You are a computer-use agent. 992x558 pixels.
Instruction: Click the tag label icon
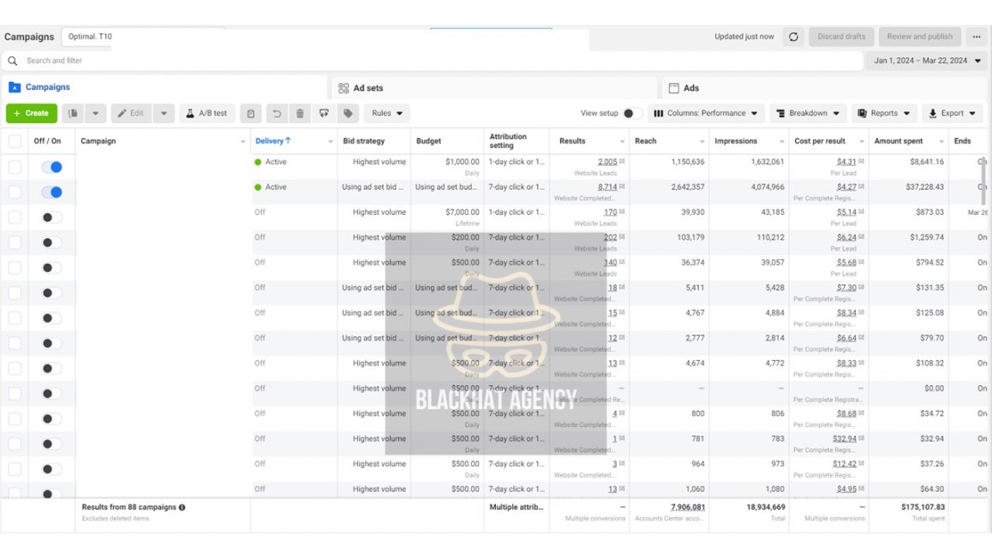(348, 113)
